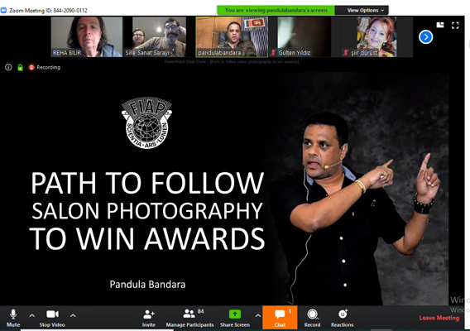Click the 'PATH TO FOLLOW' slide heading

[147, 183]
